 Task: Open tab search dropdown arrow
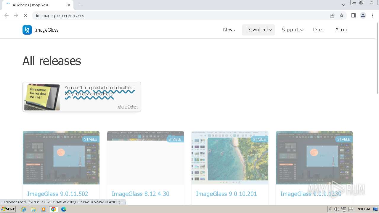point(343,5)
